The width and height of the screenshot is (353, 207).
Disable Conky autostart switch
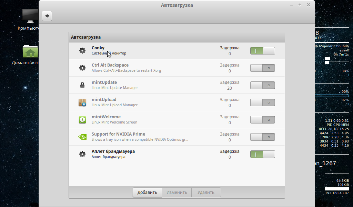click(x=262, y=51)
